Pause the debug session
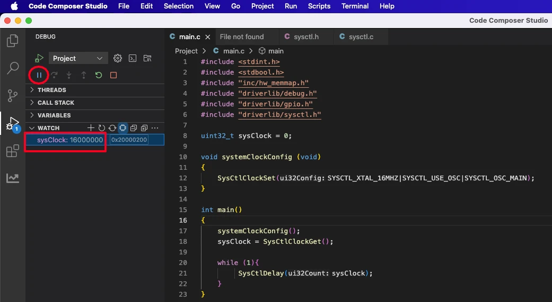The image size is (552, 302). [x=39, y=75]
